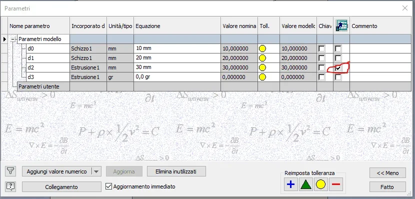This screenshot has height=199, width=415.
Task: Click the d2 Estrusione1 cell
Action: [x=88, y=67]
